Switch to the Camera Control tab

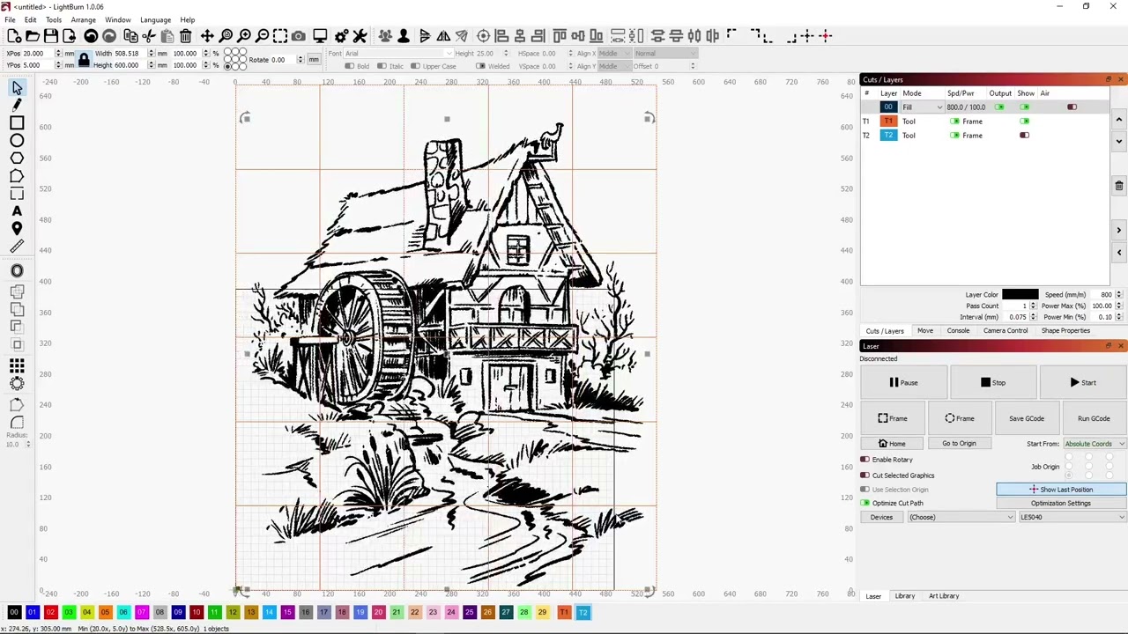click(x=1006, y=331)
